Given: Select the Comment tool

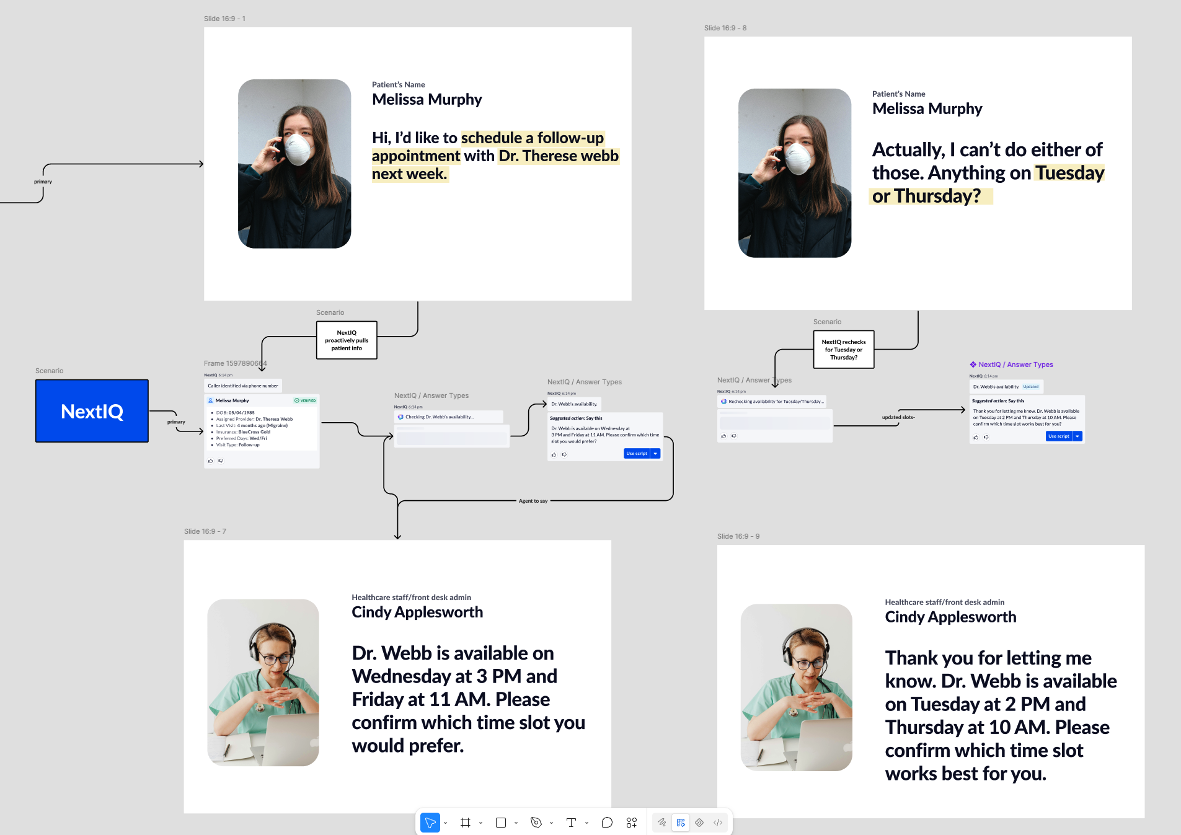Looking at the screenshot, I should [x=607, y=823].
